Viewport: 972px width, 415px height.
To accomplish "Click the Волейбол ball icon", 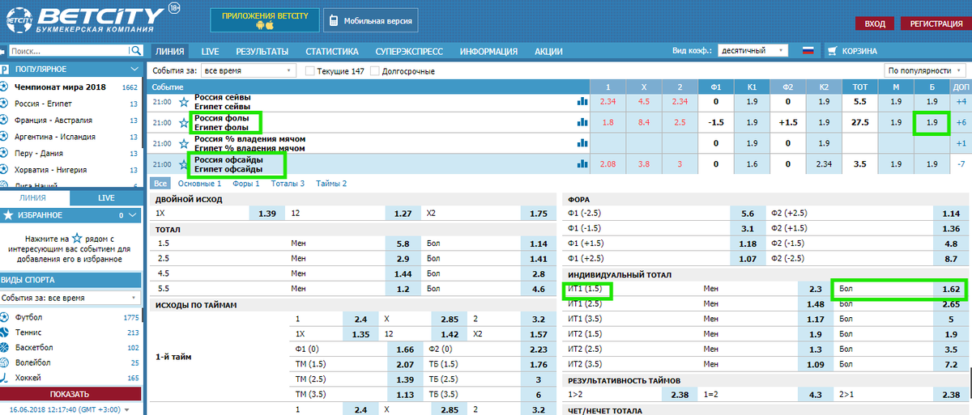I will [x=5, y=362].
